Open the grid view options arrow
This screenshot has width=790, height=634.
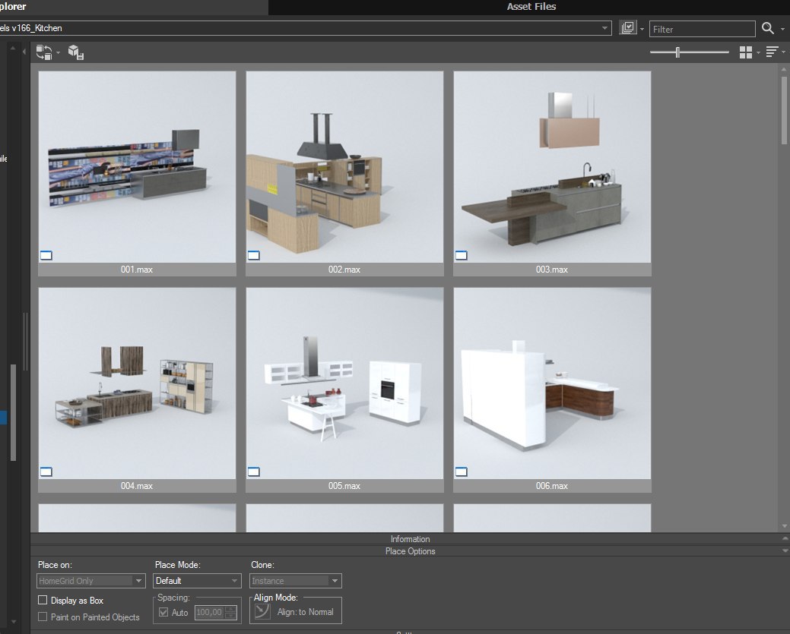coord(758,52)
